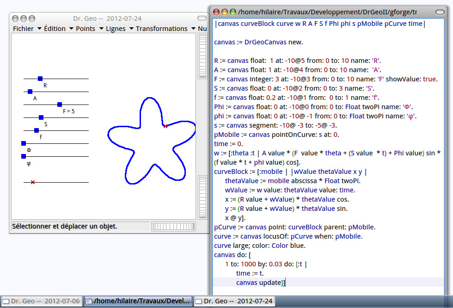This screenshot has height=308, width=453.
Task: Click the 'curve large; color: Color blue.' line
Action: pos(259,246)
